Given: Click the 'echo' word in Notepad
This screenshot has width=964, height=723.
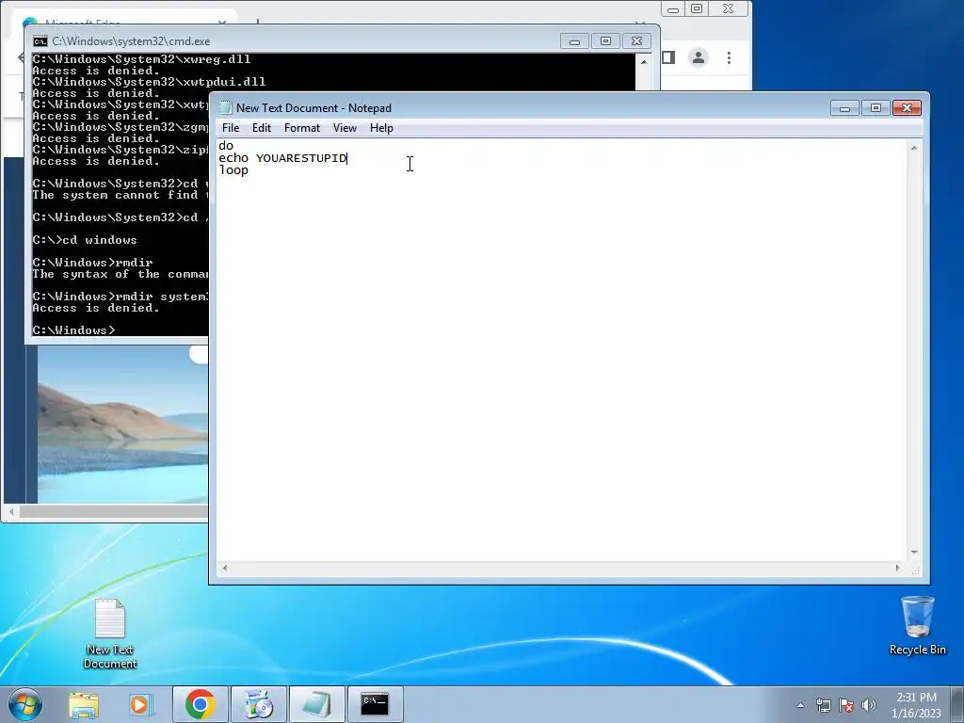Looking at the screenshot, I should pos(233,158).
